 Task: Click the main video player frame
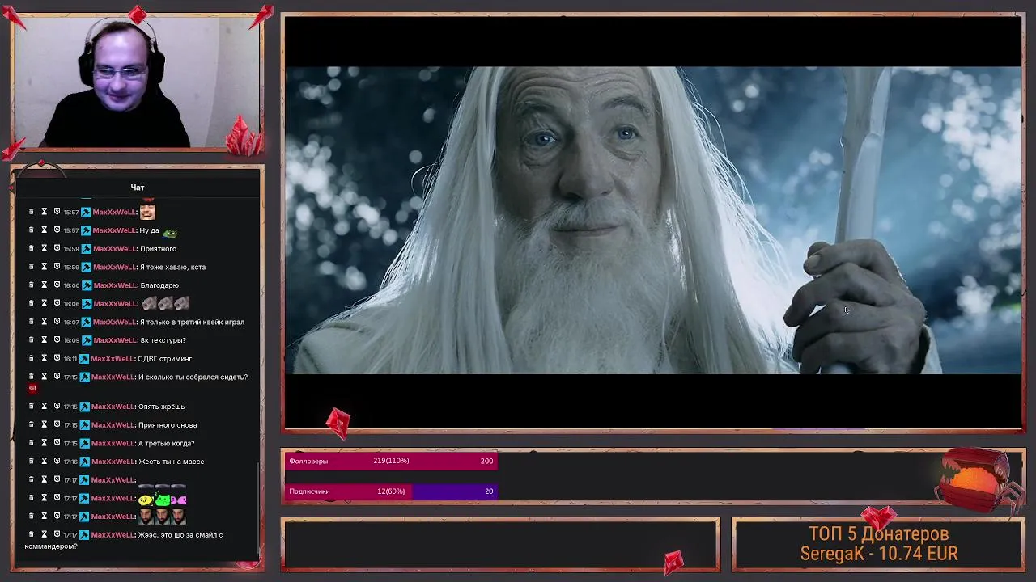pyautogui.click(x=653, y=221)
